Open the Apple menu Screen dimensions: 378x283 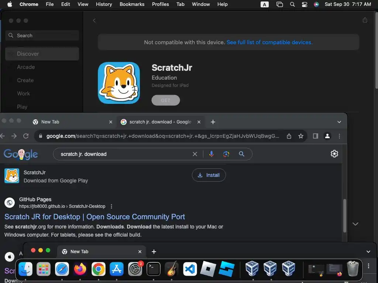click(x=10, y=4)
